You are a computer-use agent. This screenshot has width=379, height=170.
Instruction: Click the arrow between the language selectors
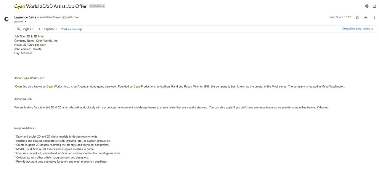pos(39,29)
